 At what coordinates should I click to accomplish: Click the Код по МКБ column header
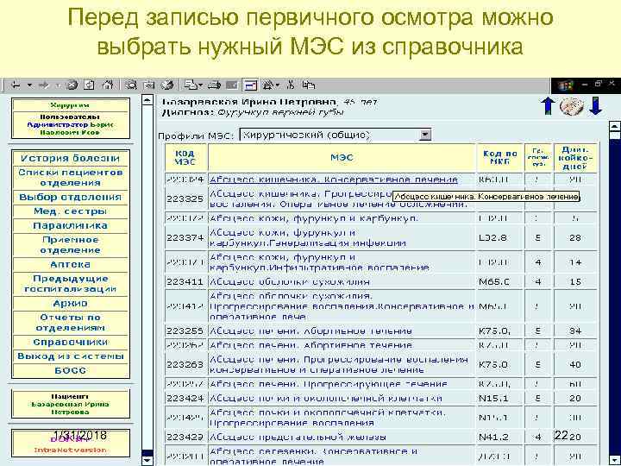coord(500,158)
